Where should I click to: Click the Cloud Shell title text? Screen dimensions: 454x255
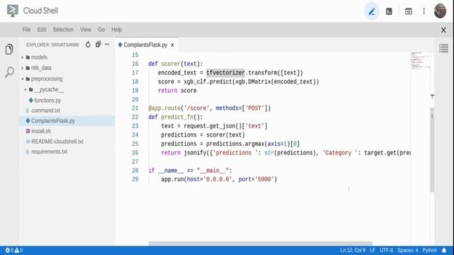(x=40, y=11)
